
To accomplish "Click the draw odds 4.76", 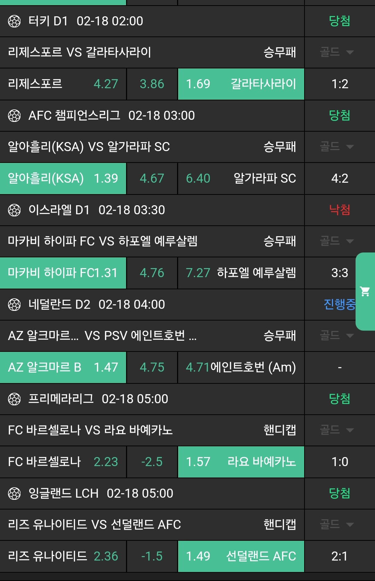I will click(x=152, y=273).
